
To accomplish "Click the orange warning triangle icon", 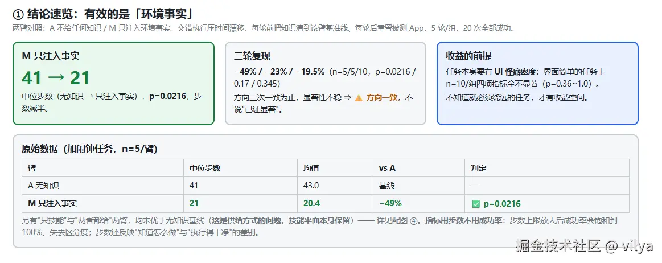I will point(359,98).
